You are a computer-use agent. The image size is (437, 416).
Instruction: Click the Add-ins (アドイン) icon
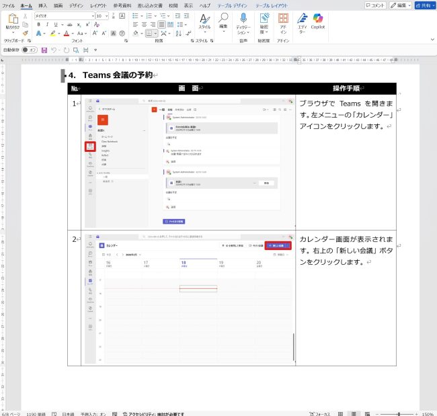coord(283,20)
